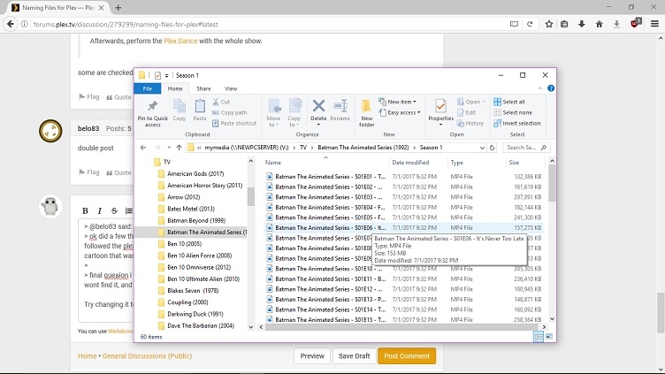The image size is (665, 374).
Task: Click the italic formatting button
Action: (x=100, y=210)
